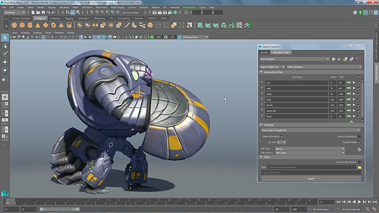379x213 pixels.
Task: Open the Mesh Tools menu
Action: pos(101,8)
